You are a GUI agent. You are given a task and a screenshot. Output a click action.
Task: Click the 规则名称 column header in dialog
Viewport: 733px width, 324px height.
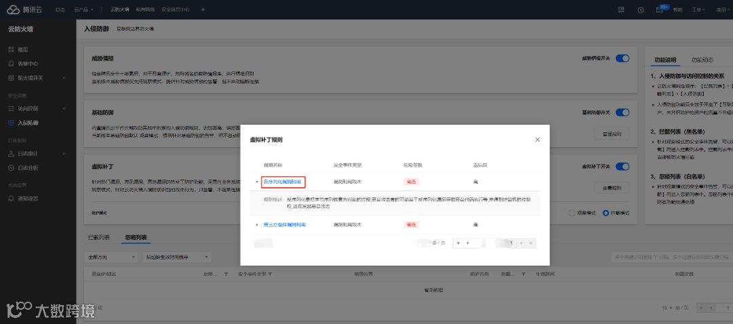tap(273, 165)
